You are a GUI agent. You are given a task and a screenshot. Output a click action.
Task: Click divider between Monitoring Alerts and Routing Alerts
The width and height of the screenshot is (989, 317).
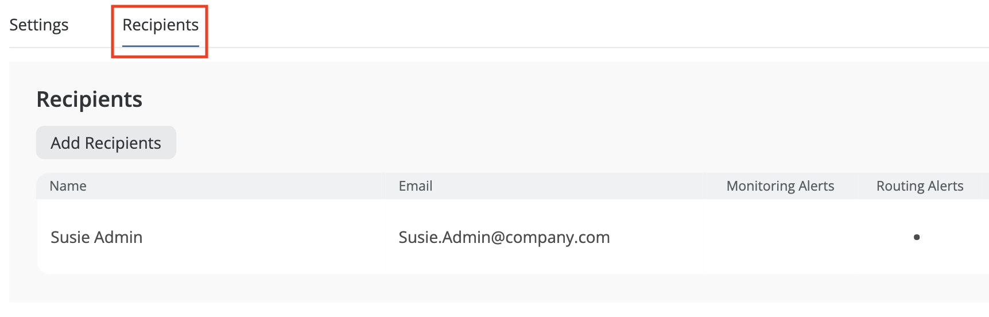tap(856, 186)
